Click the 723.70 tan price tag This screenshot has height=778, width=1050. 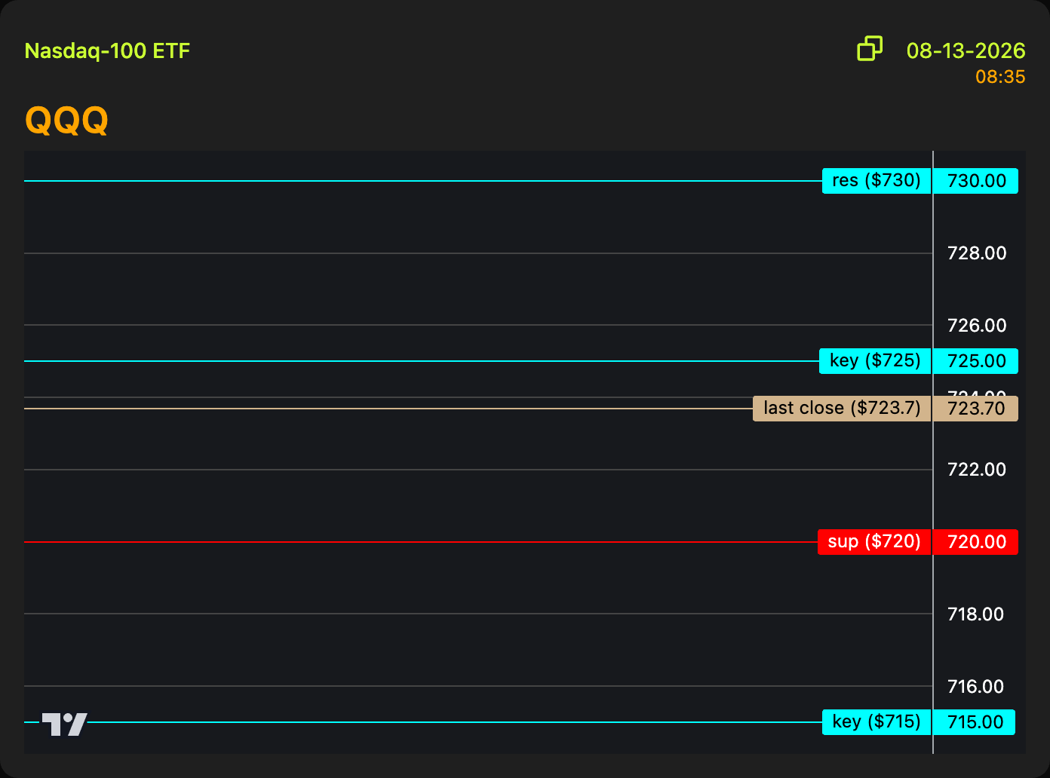pos(976,409)
